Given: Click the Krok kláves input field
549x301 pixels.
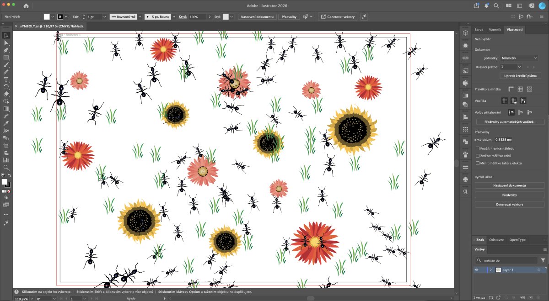Looking at the screenshot, I should tap(503, 139).
